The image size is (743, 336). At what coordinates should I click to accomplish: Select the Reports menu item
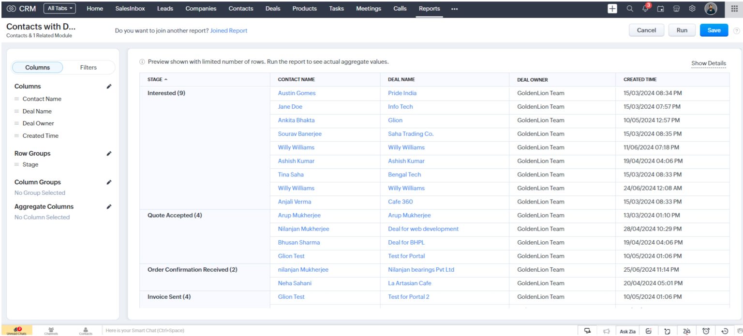point(429,8)
